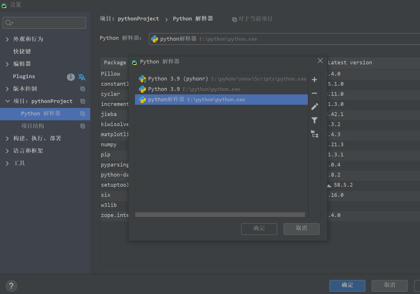420x294 pixels.
Task: Sort by the Package column header
Action: 115,63
